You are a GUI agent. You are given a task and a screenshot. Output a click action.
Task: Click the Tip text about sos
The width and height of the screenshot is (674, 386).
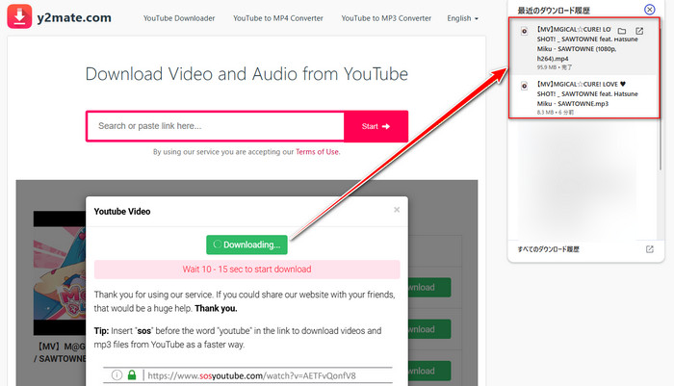[238, 338]
